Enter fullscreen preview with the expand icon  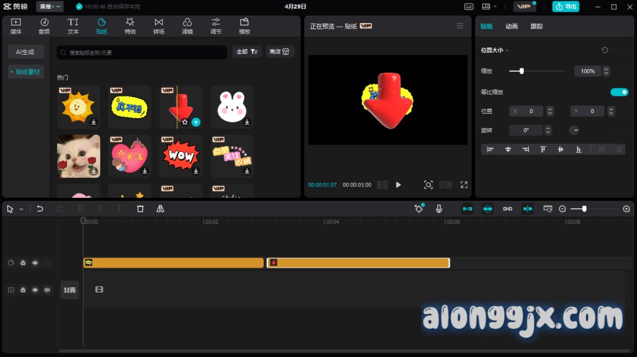(x=464, y=185)
